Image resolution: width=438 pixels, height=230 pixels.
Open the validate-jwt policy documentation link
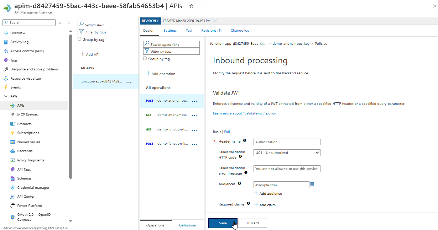click(x=244, y=113)
